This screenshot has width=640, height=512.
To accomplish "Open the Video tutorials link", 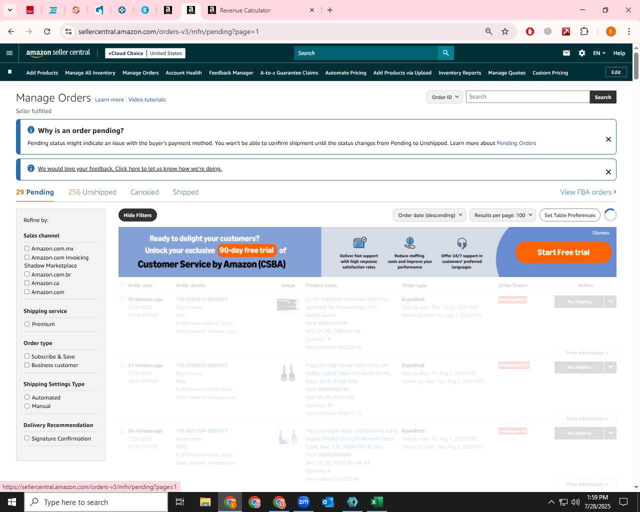I will click(x=147, y=99).
